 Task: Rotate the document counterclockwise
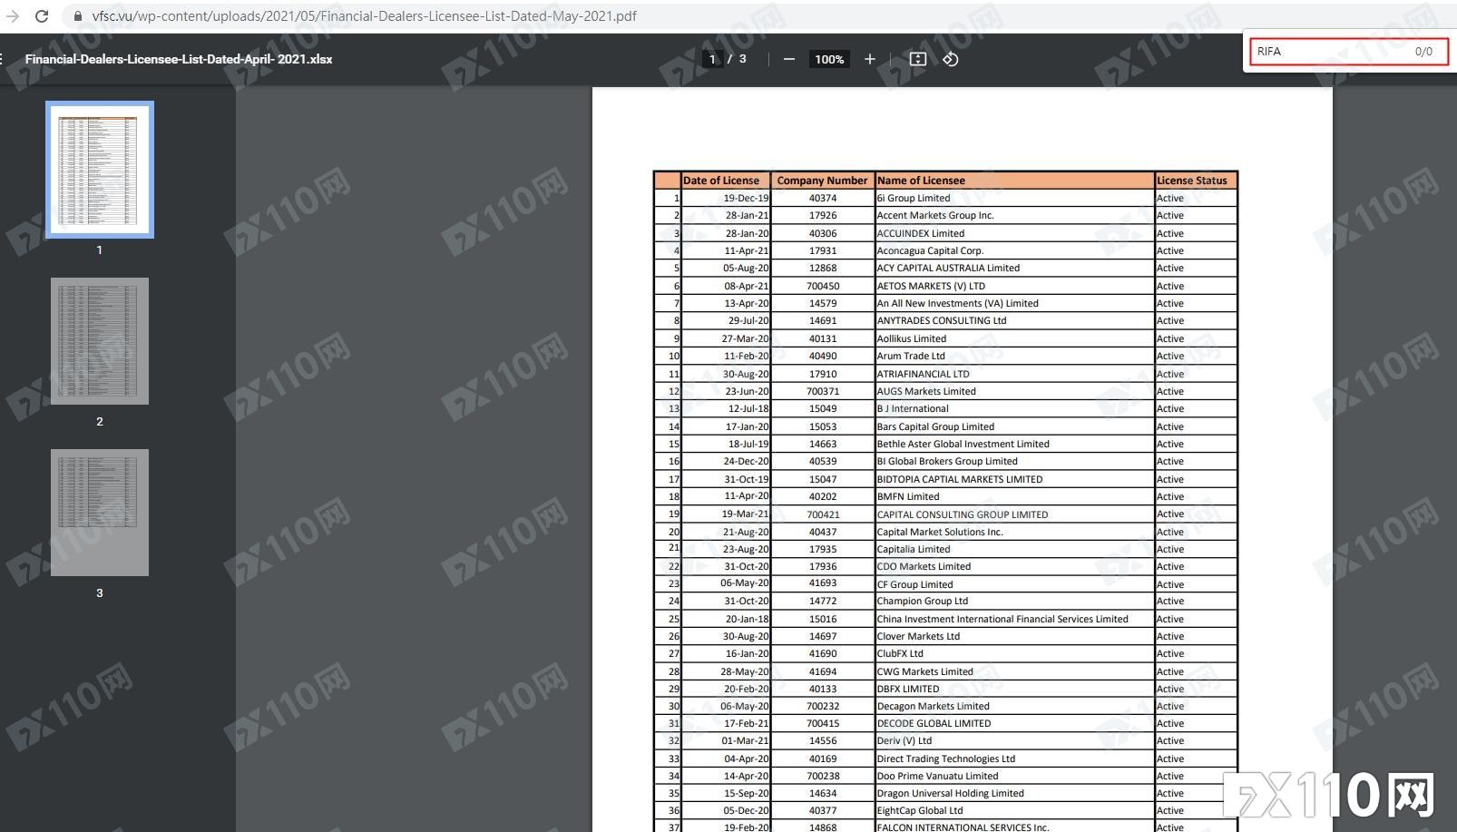(x=950, y=59)
